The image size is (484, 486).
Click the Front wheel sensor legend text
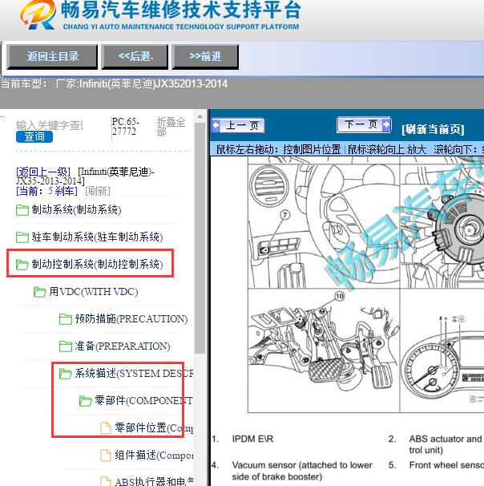(x=446, y=465)
